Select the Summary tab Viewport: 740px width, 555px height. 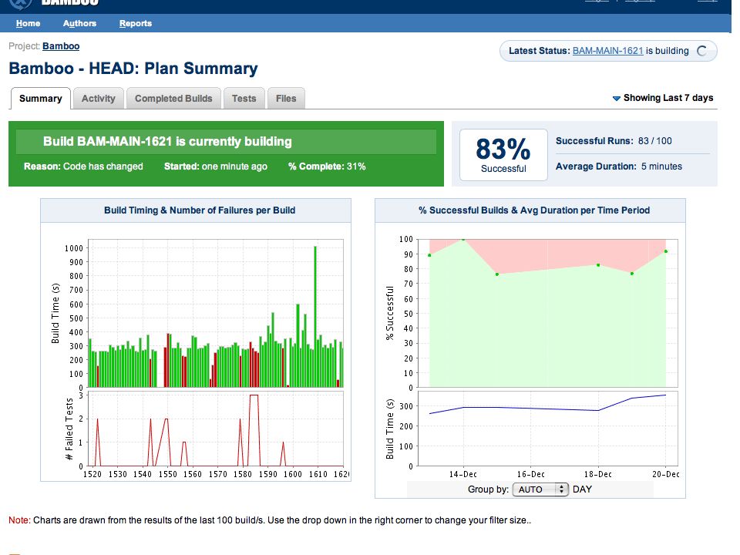(41, 98)
